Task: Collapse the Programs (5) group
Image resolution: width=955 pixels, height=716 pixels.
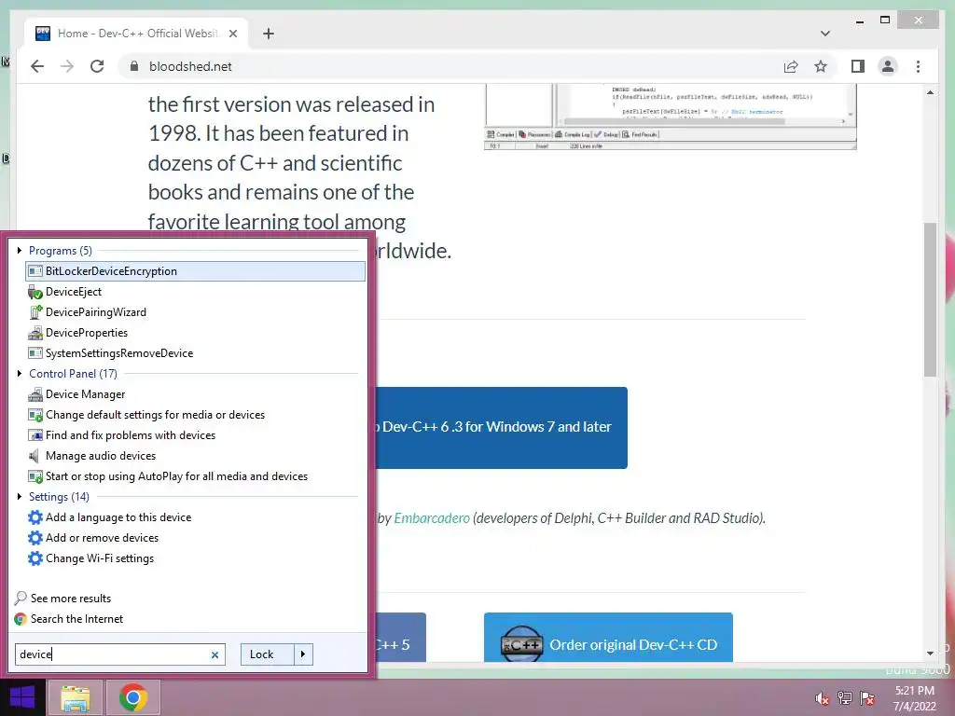Action: [20, 250]
